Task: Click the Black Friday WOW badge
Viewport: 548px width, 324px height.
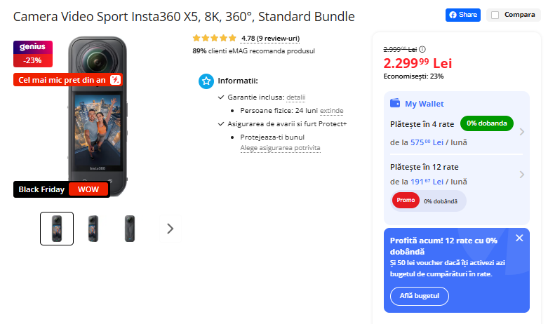Action: (x=61, y=189)
